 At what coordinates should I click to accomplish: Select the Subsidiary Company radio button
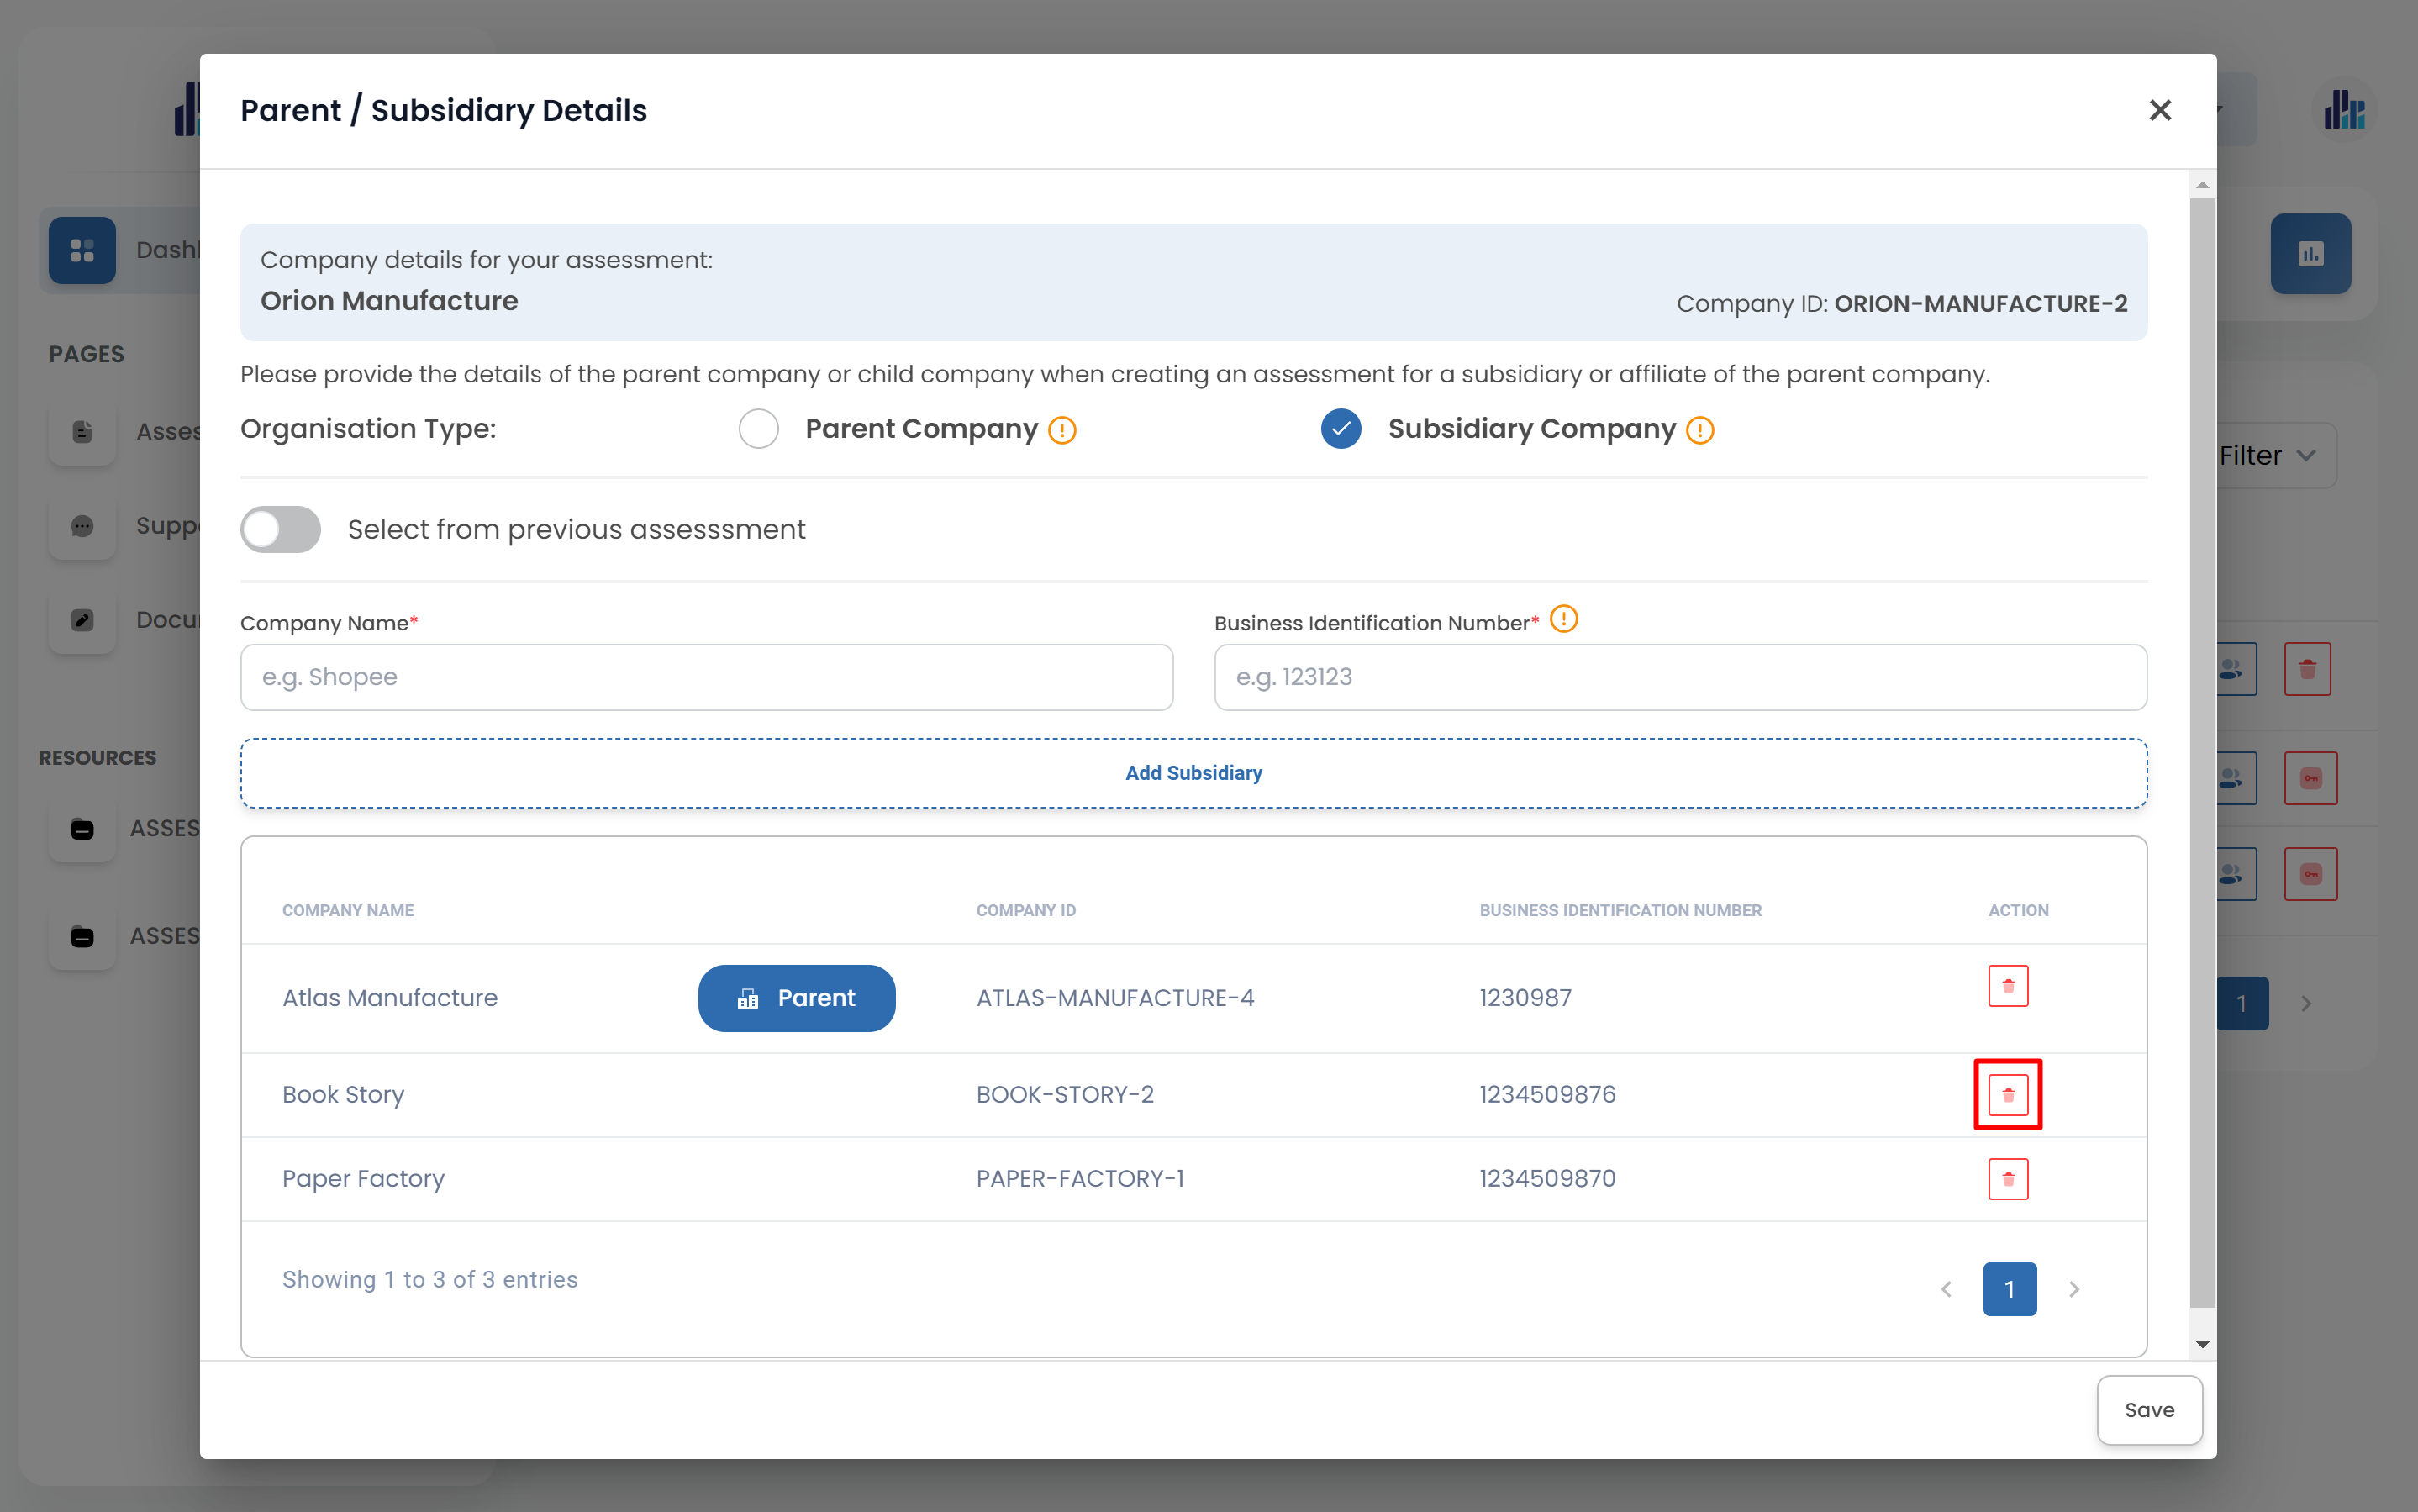coord(1340,429)
